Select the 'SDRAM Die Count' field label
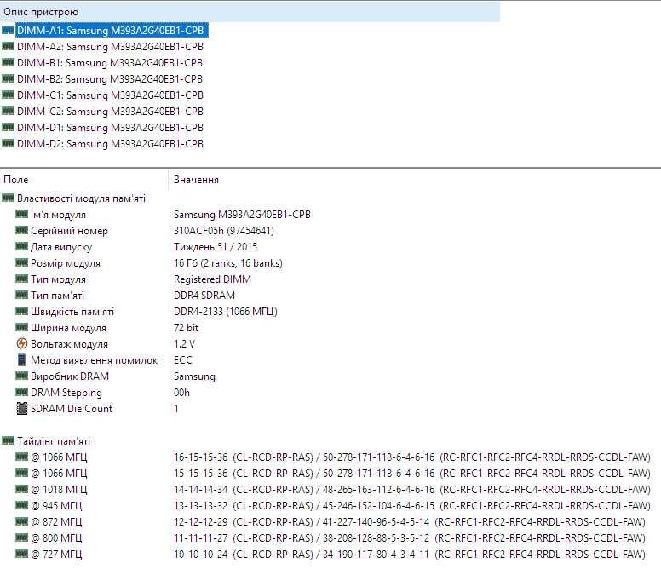 [72, 408]
